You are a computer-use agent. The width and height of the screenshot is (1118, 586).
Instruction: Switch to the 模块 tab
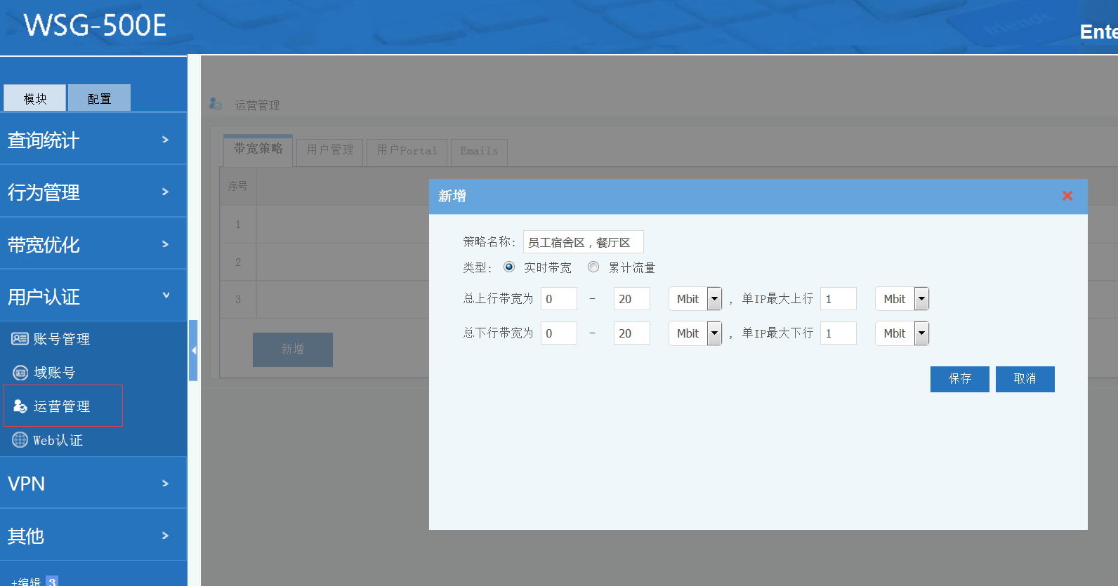click(x=35, y=98)
